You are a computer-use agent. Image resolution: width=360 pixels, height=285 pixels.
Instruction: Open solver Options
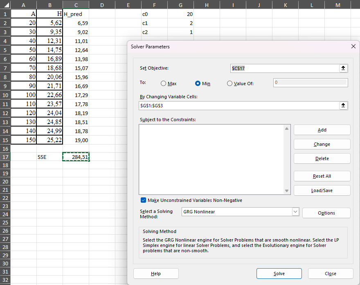tap(326, 213)
